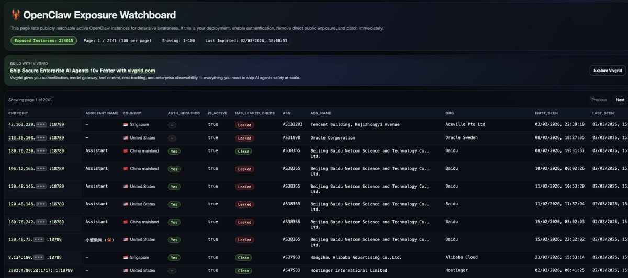Click the Previous page button
The width and height of the screenshot is (628, 278).
point(599,100)
